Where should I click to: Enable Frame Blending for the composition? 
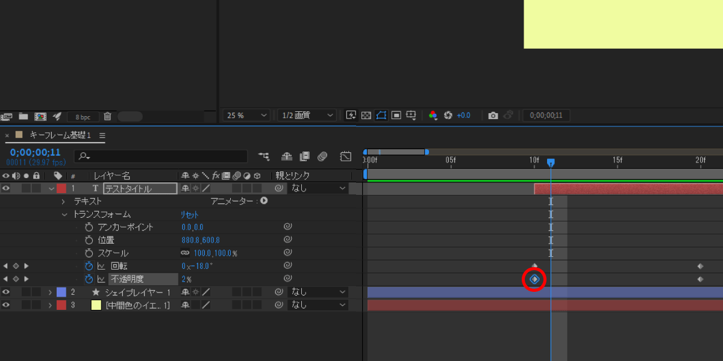coord(304,156)
